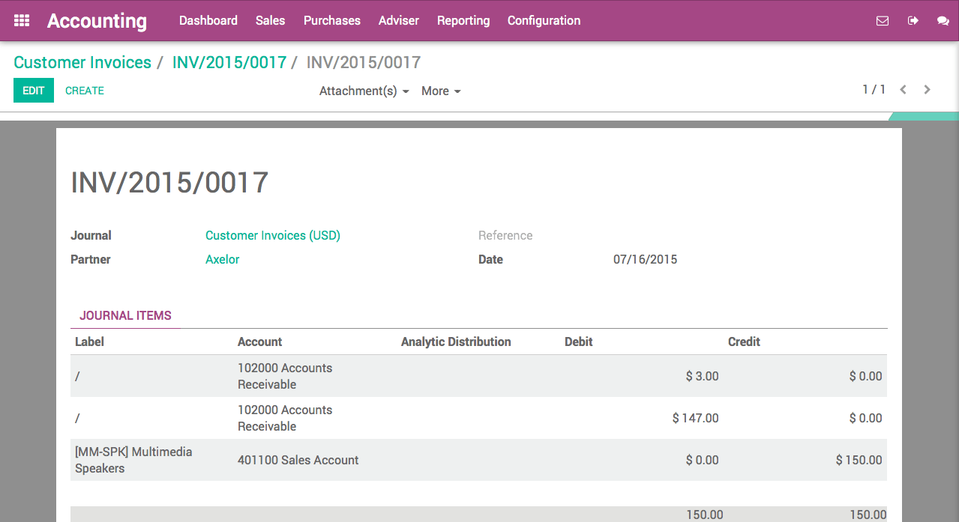959x522 pixels.
Task: Navigate to the Dashboard menu
Action: [208, 20]
